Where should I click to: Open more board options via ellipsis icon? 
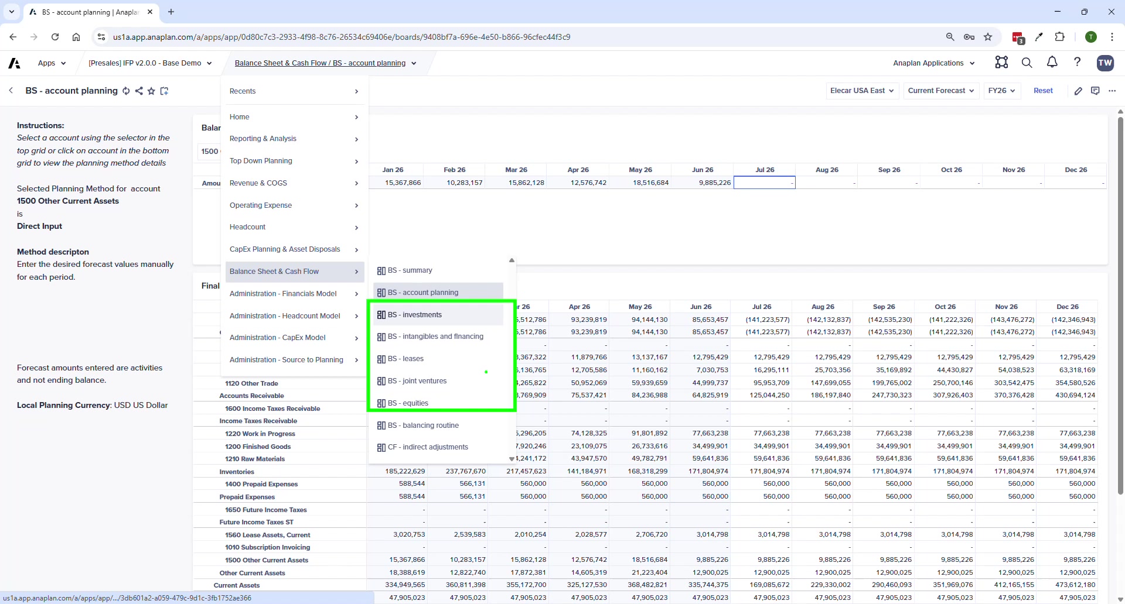[1113, 91]
